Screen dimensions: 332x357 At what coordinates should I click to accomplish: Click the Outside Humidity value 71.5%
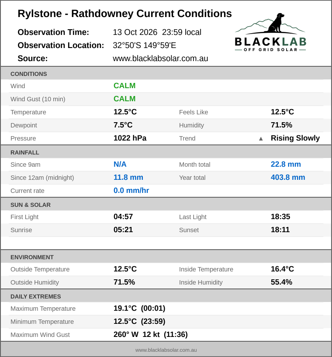124,282
